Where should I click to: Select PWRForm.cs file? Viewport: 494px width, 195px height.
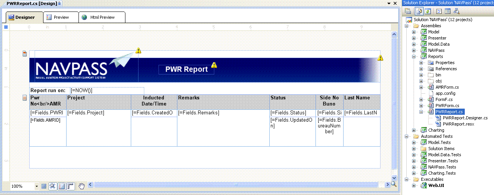[x=447, y=106]
